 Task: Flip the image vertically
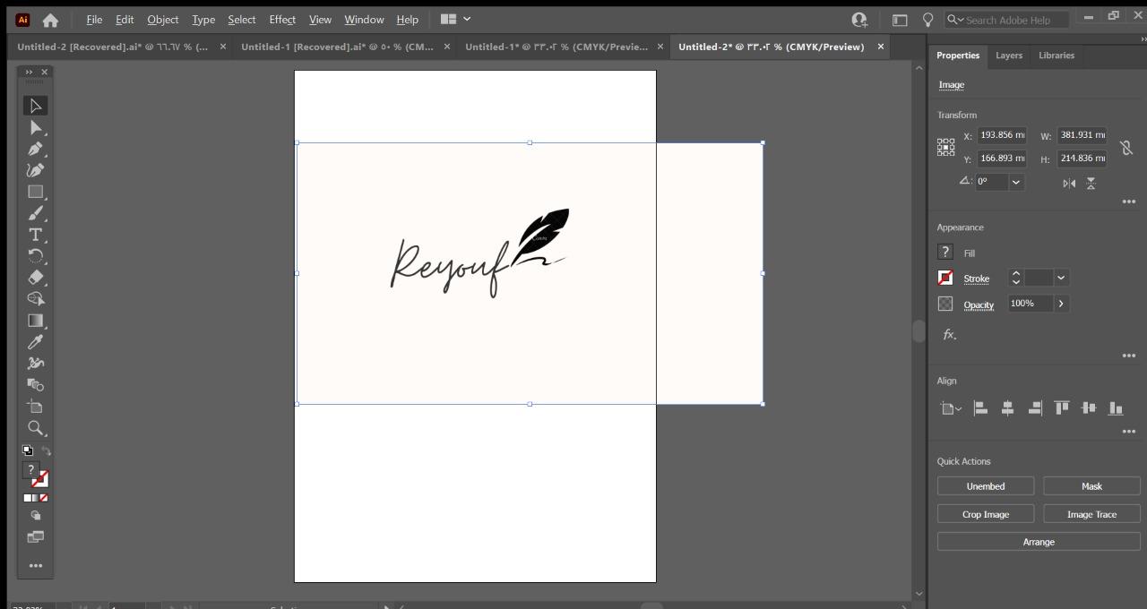click(1091, 183)
